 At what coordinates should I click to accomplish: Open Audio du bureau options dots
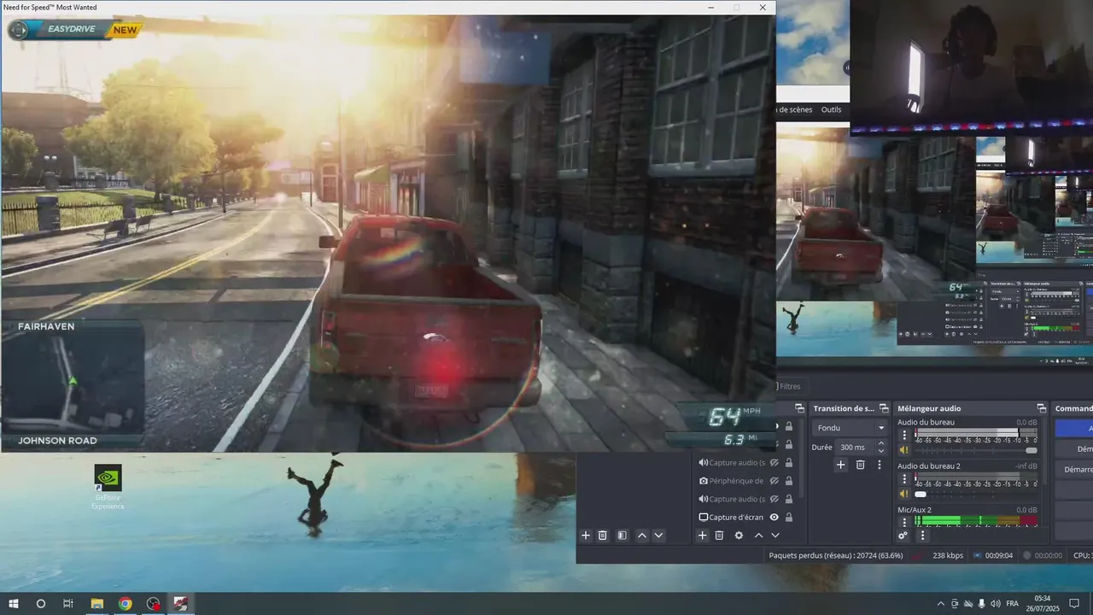point(904,435)
